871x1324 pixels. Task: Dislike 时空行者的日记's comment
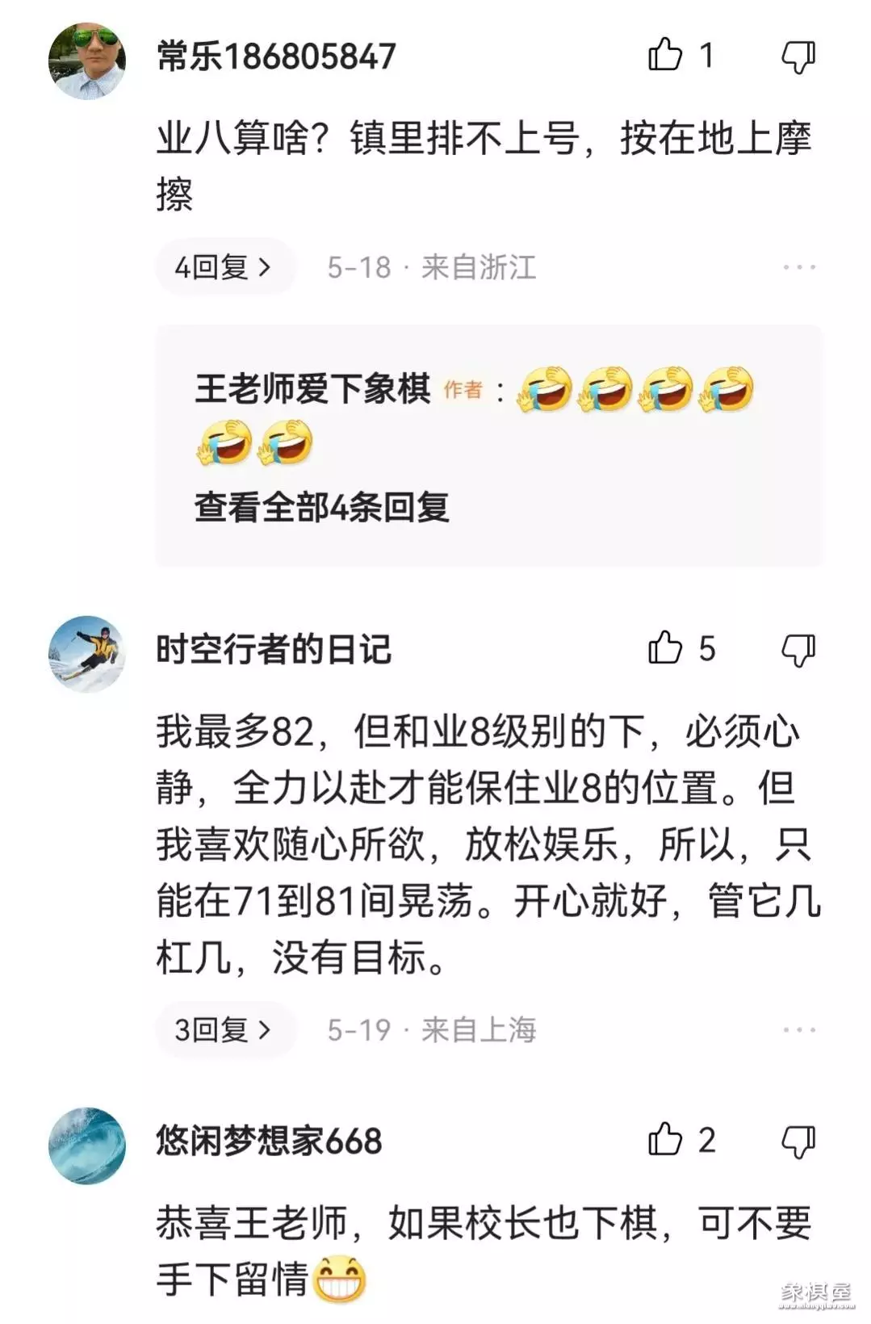[x=798, y=649]
